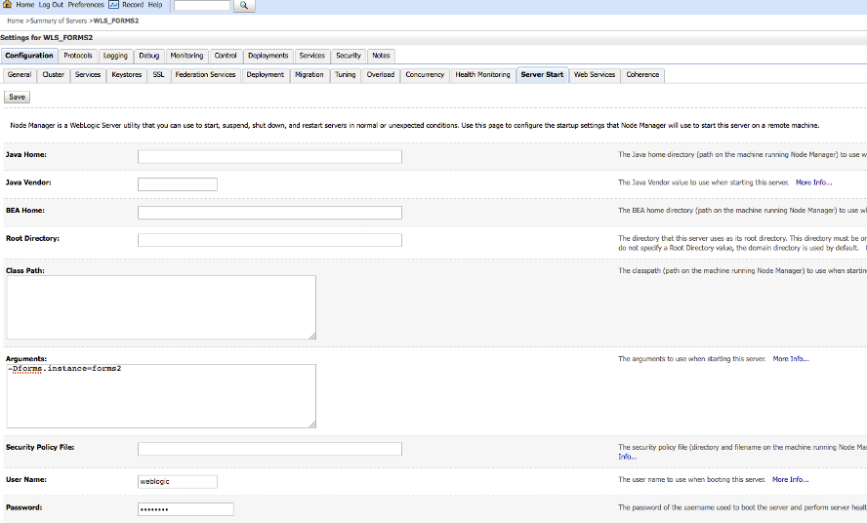Select the Services sub-tab under Configuration

pyautogui.click(x=88, y=75)
